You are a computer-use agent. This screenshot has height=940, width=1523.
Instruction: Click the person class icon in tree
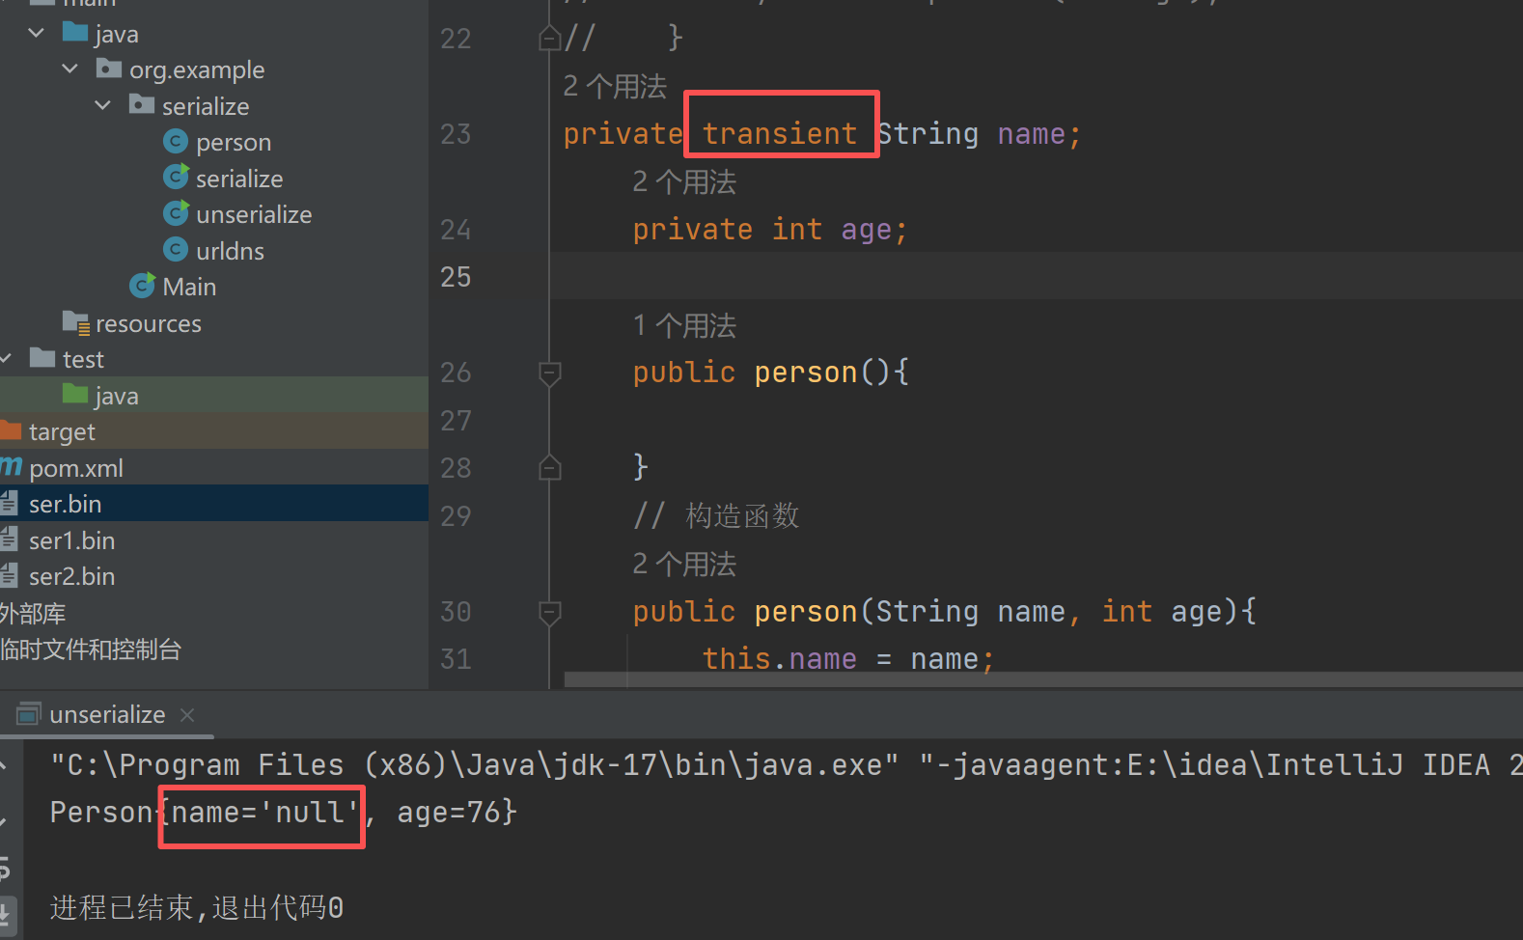pyautogui.click(x=175, y=143)
